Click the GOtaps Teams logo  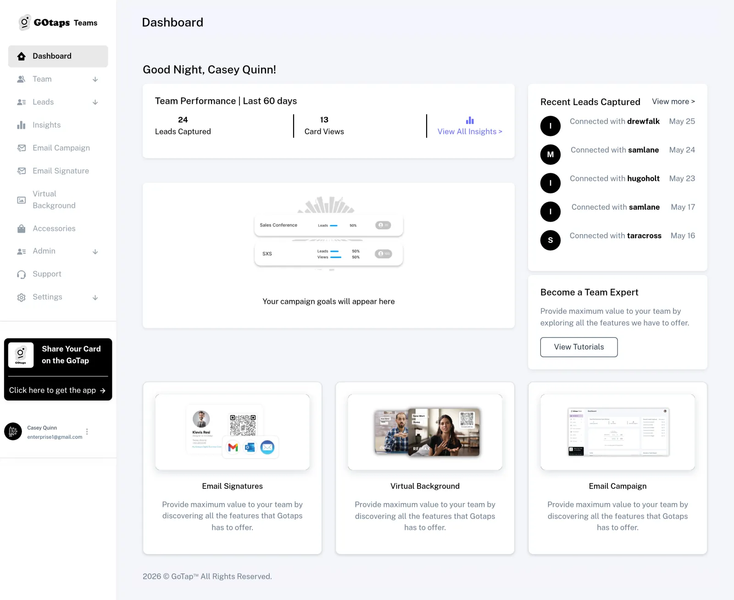point(58,22)
